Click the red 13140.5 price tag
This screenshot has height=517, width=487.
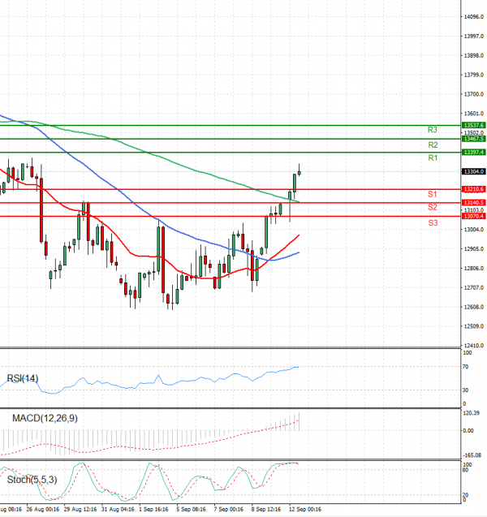pyautogui.click(x=473, y=203)
